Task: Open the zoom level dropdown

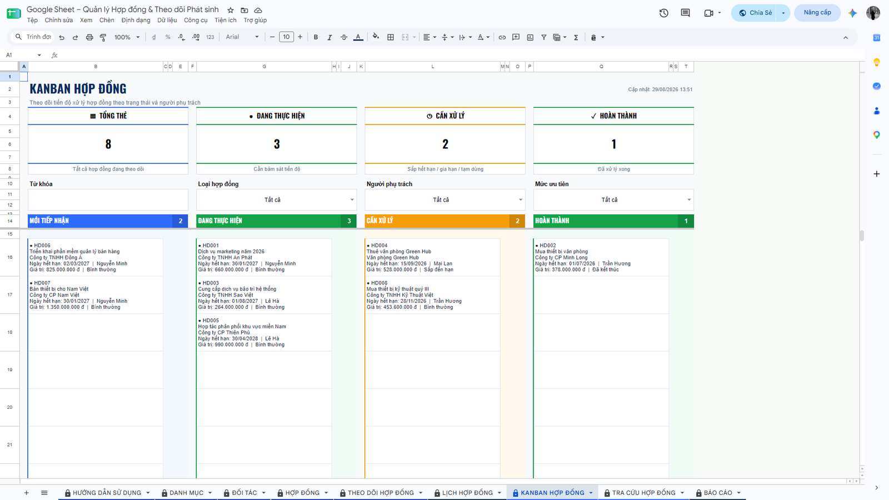Action: pos(127,37)
